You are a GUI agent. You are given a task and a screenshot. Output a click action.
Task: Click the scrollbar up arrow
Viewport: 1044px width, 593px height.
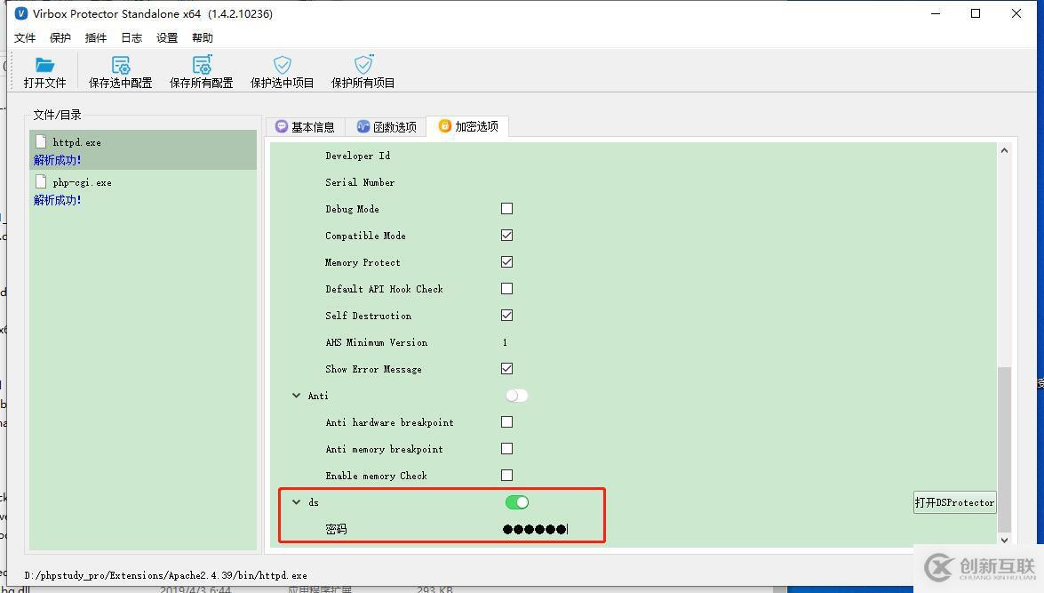(x=1004, y=150)
